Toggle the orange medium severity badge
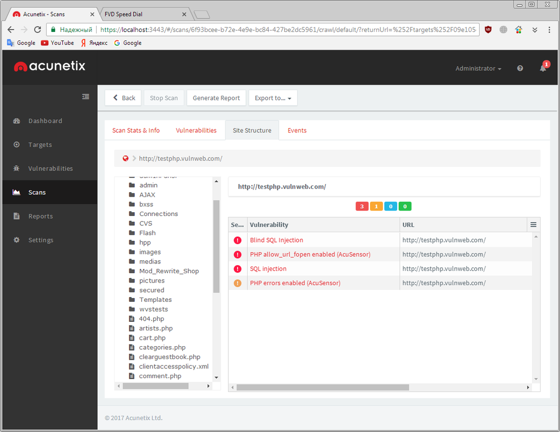The height and width of the screenshot is (432, 560). pos(376,206)
